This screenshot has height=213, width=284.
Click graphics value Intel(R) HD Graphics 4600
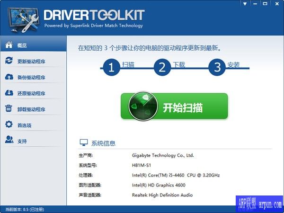159,185
